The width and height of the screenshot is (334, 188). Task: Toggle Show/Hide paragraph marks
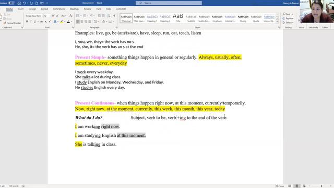click(114, 16)
